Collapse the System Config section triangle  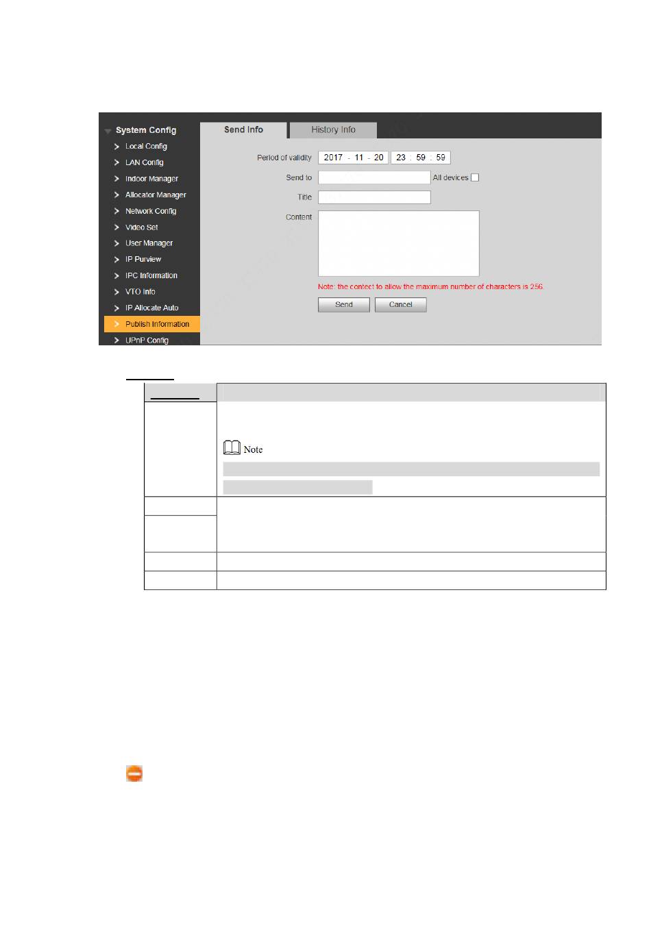[x=108, y=131]
